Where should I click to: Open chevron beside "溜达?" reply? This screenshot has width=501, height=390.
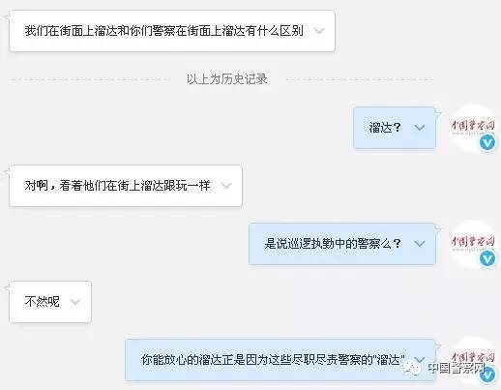(420, 128)
